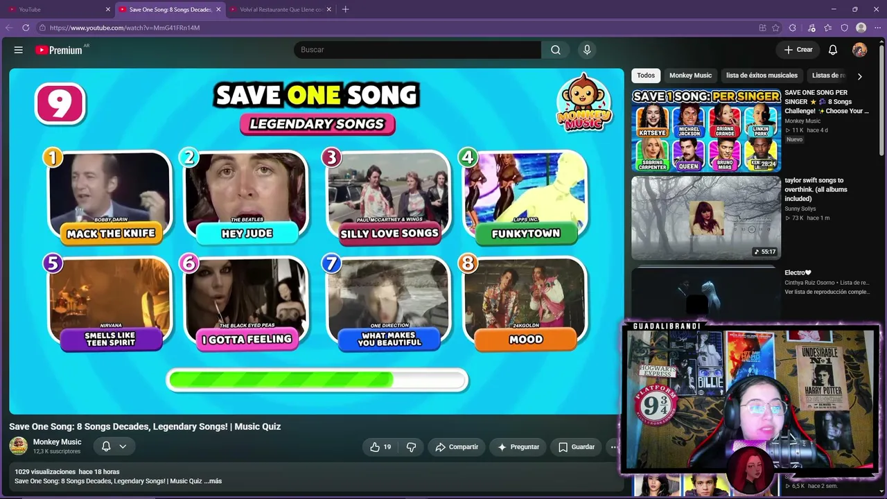
Task: Dislike the video with thumbs down
Action: 411,447
